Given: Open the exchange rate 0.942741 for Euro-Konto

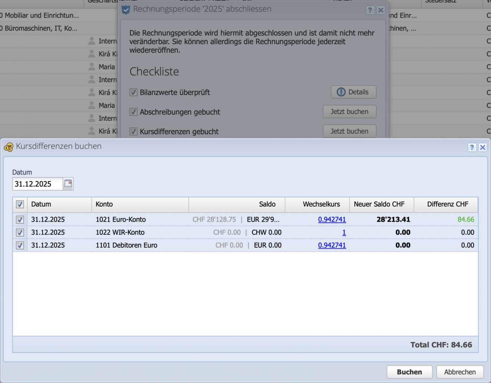Looking at the screenshot, I should tap(332, 219).
